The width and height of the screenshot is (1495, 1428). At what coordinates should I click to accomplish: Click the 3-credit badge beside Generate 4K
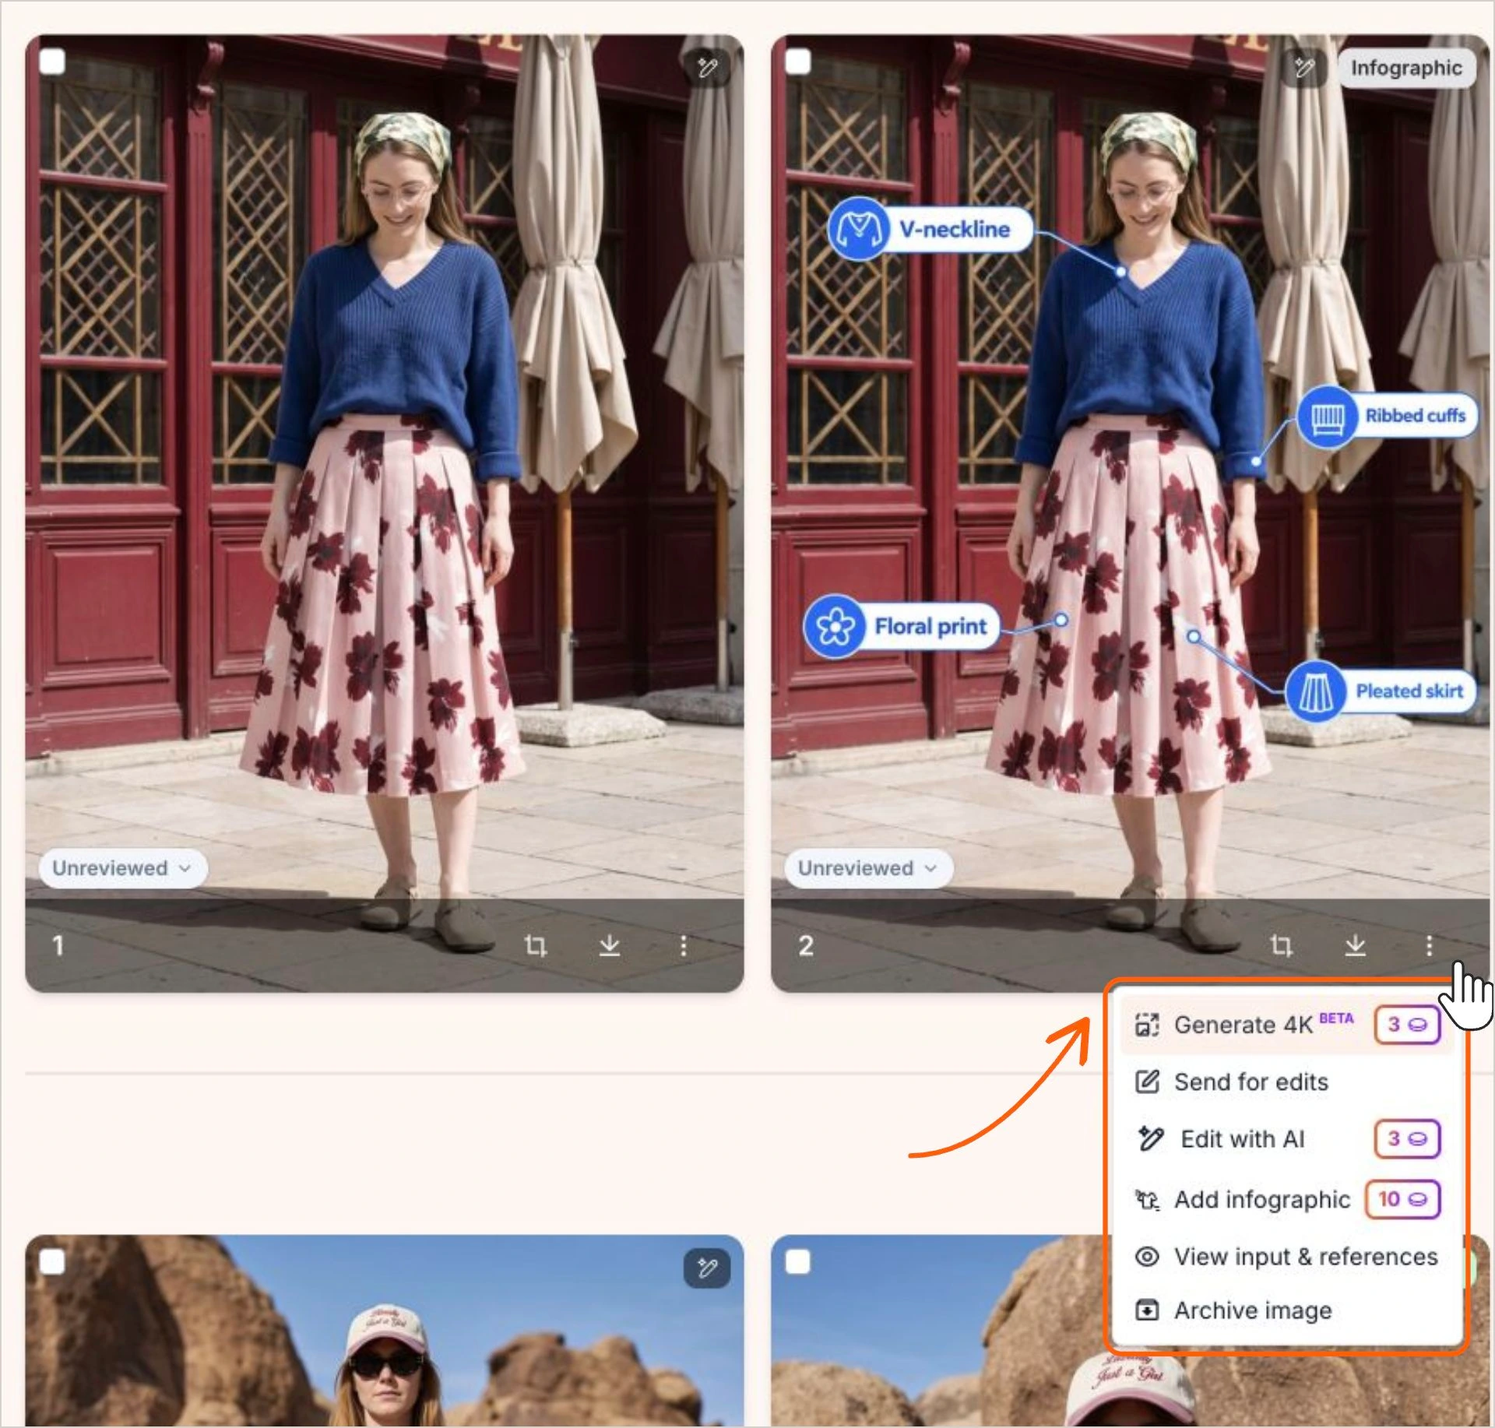click(x=1407, y=1025)
